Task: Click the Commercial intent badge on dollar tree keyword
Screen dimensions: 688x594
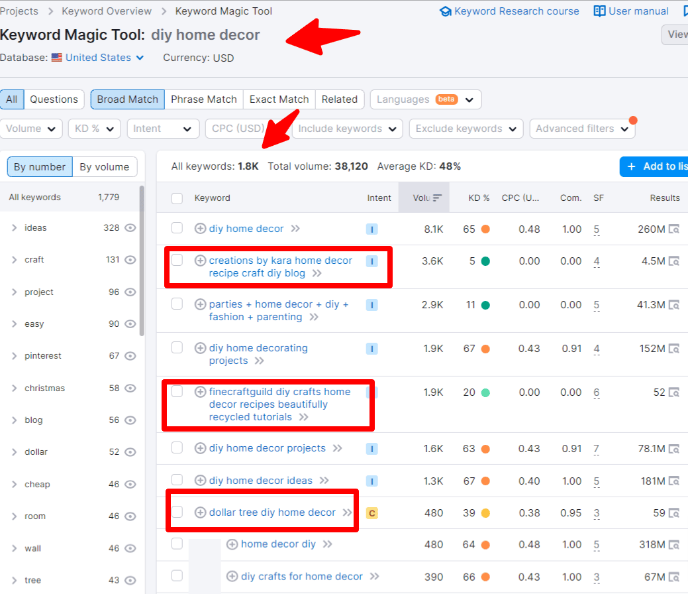Action: (372, 512)
